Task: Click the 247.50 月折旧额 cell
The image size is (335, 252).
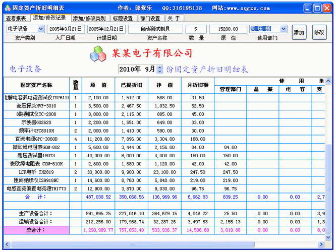Action: click(198, 172)
